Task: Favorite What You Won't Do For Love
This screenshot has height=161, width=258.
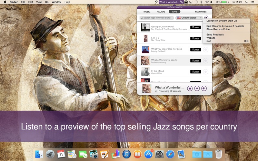Action: (205, 50)
